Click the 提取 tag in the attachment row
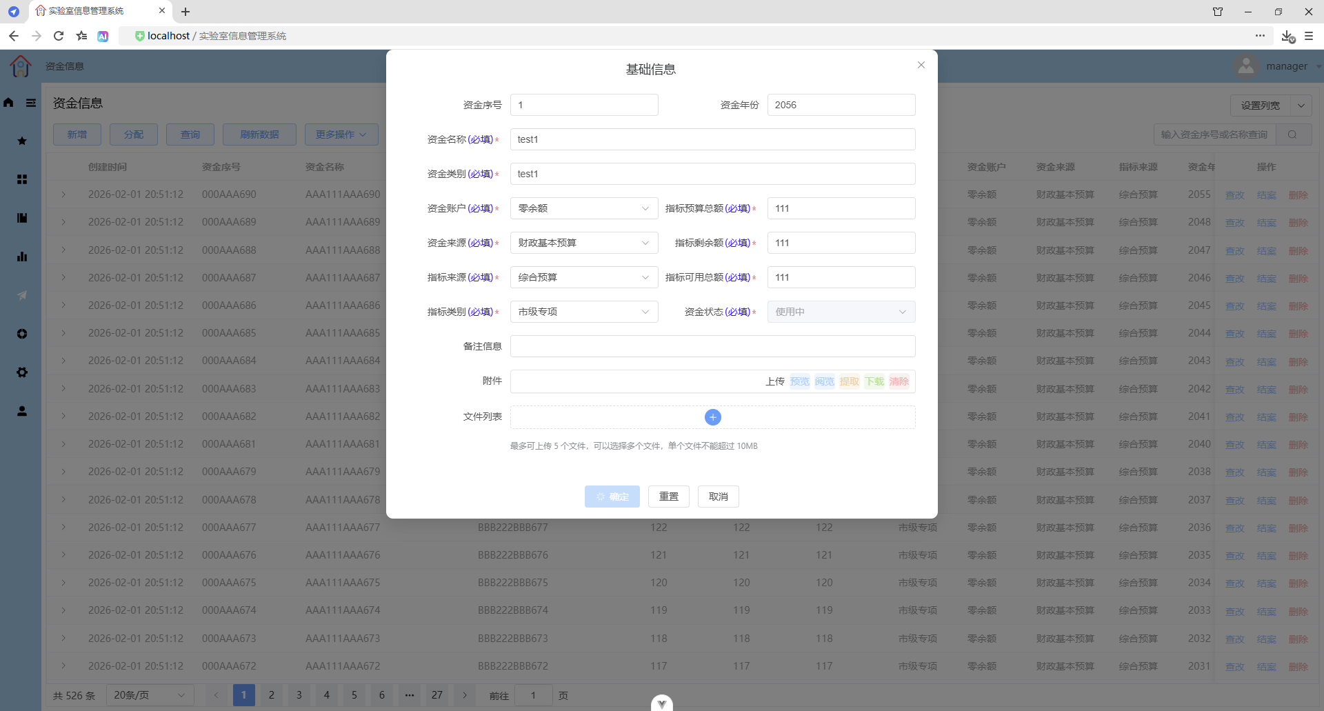 [850, 381]
